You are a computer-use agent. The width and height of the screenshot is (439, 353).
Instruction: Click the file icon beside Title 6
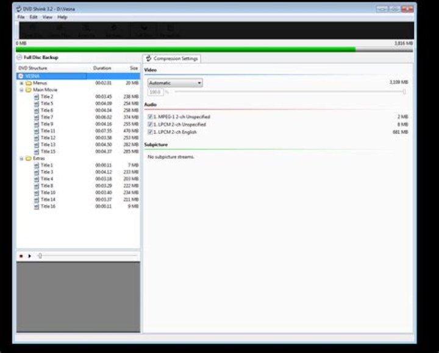pyautogui.click(x=37, y=110)
